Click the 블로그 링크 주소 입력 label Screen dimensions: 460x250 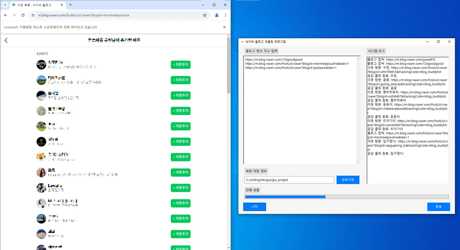(261, 51)
